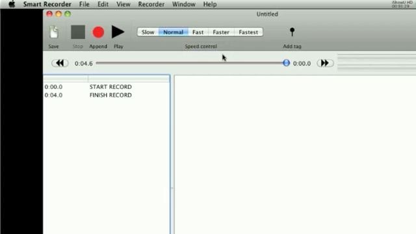Open the Window menu
The width and height of the screenshot is (416, 234).
point(183,5)
